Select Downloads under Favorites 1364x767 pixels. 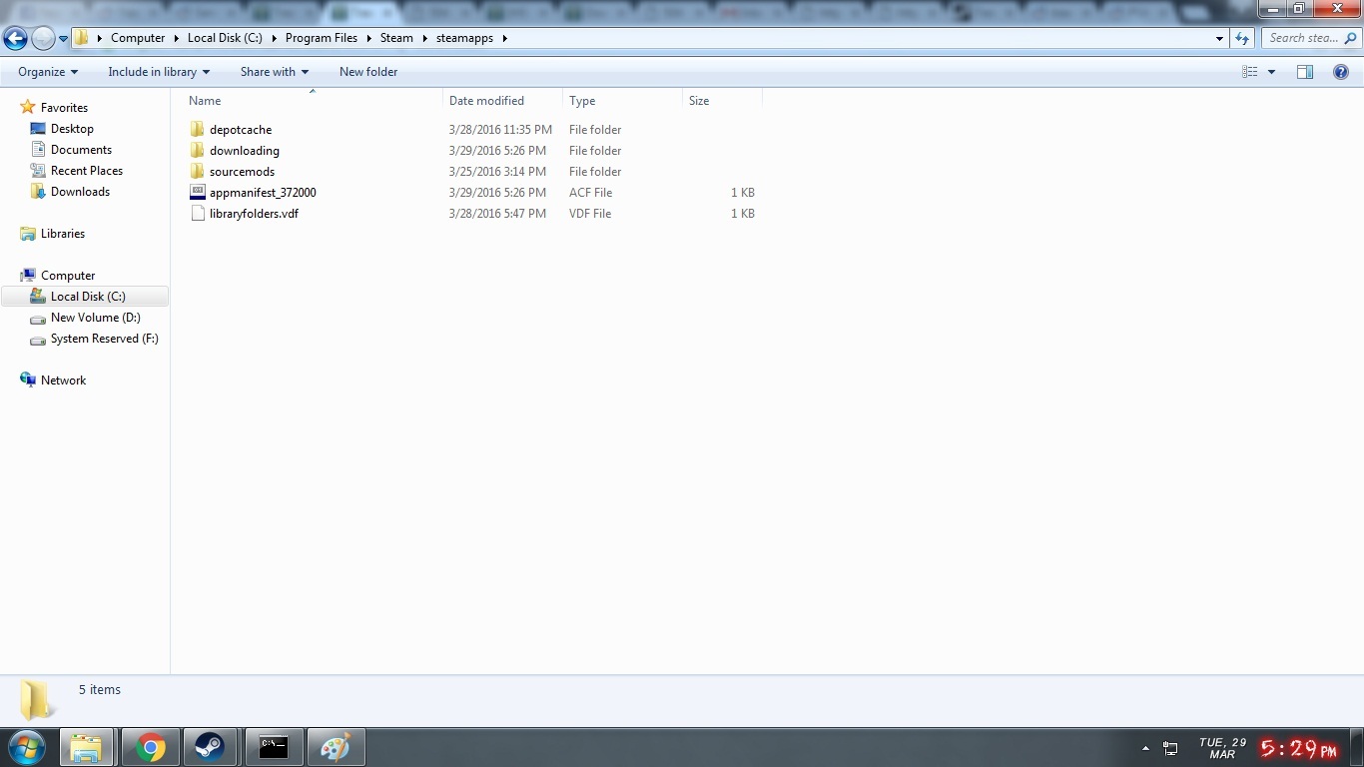click(80, 192)
